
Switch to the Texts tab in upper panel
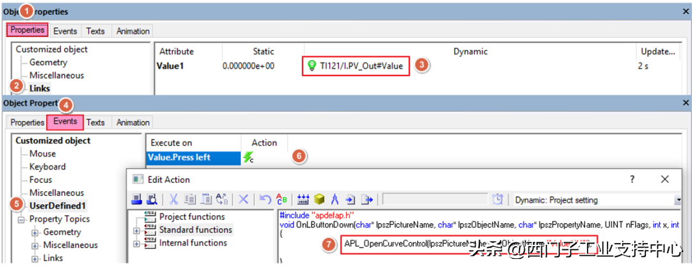95,31
